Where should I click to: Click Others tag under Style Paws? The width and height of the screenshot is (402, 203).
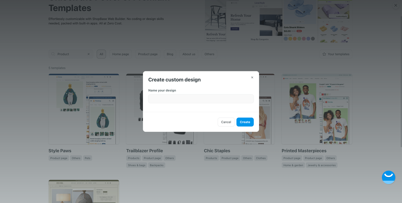[x=76, y=158]
